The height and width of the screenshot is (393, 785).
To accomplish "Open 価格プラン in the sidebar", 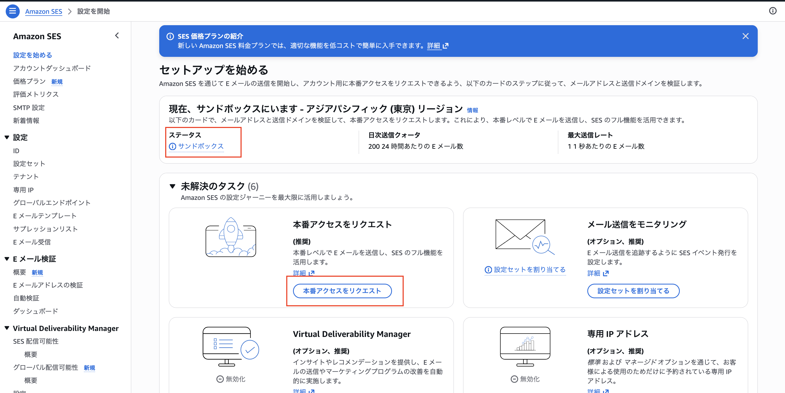I will point(29,81).
